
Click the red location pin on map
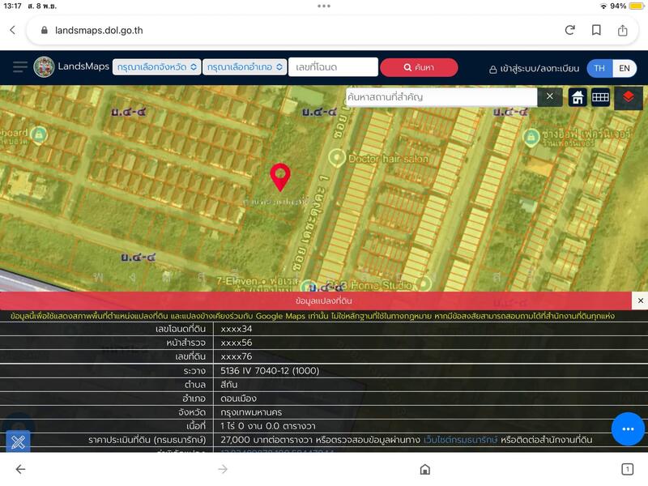pyautogui.click(x=280, y=176)
